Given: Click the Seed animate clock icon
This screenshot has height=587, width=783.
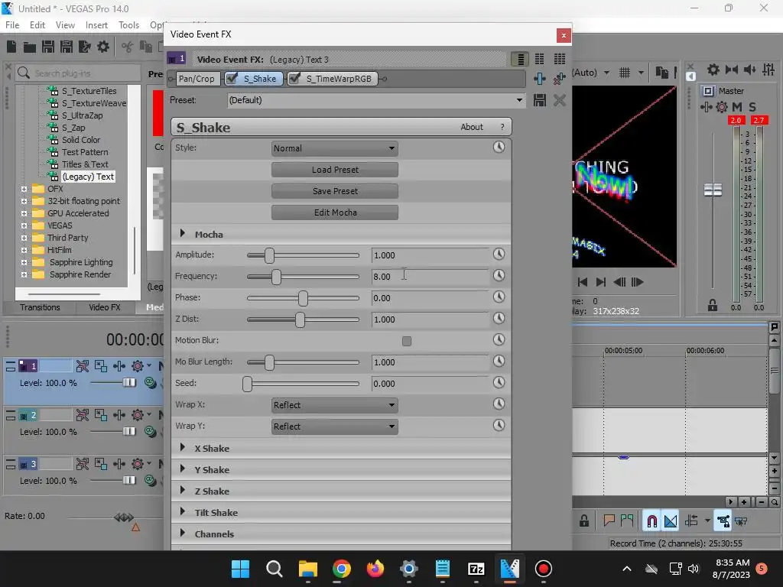Looking at the screenshot, I should [499, 382].
